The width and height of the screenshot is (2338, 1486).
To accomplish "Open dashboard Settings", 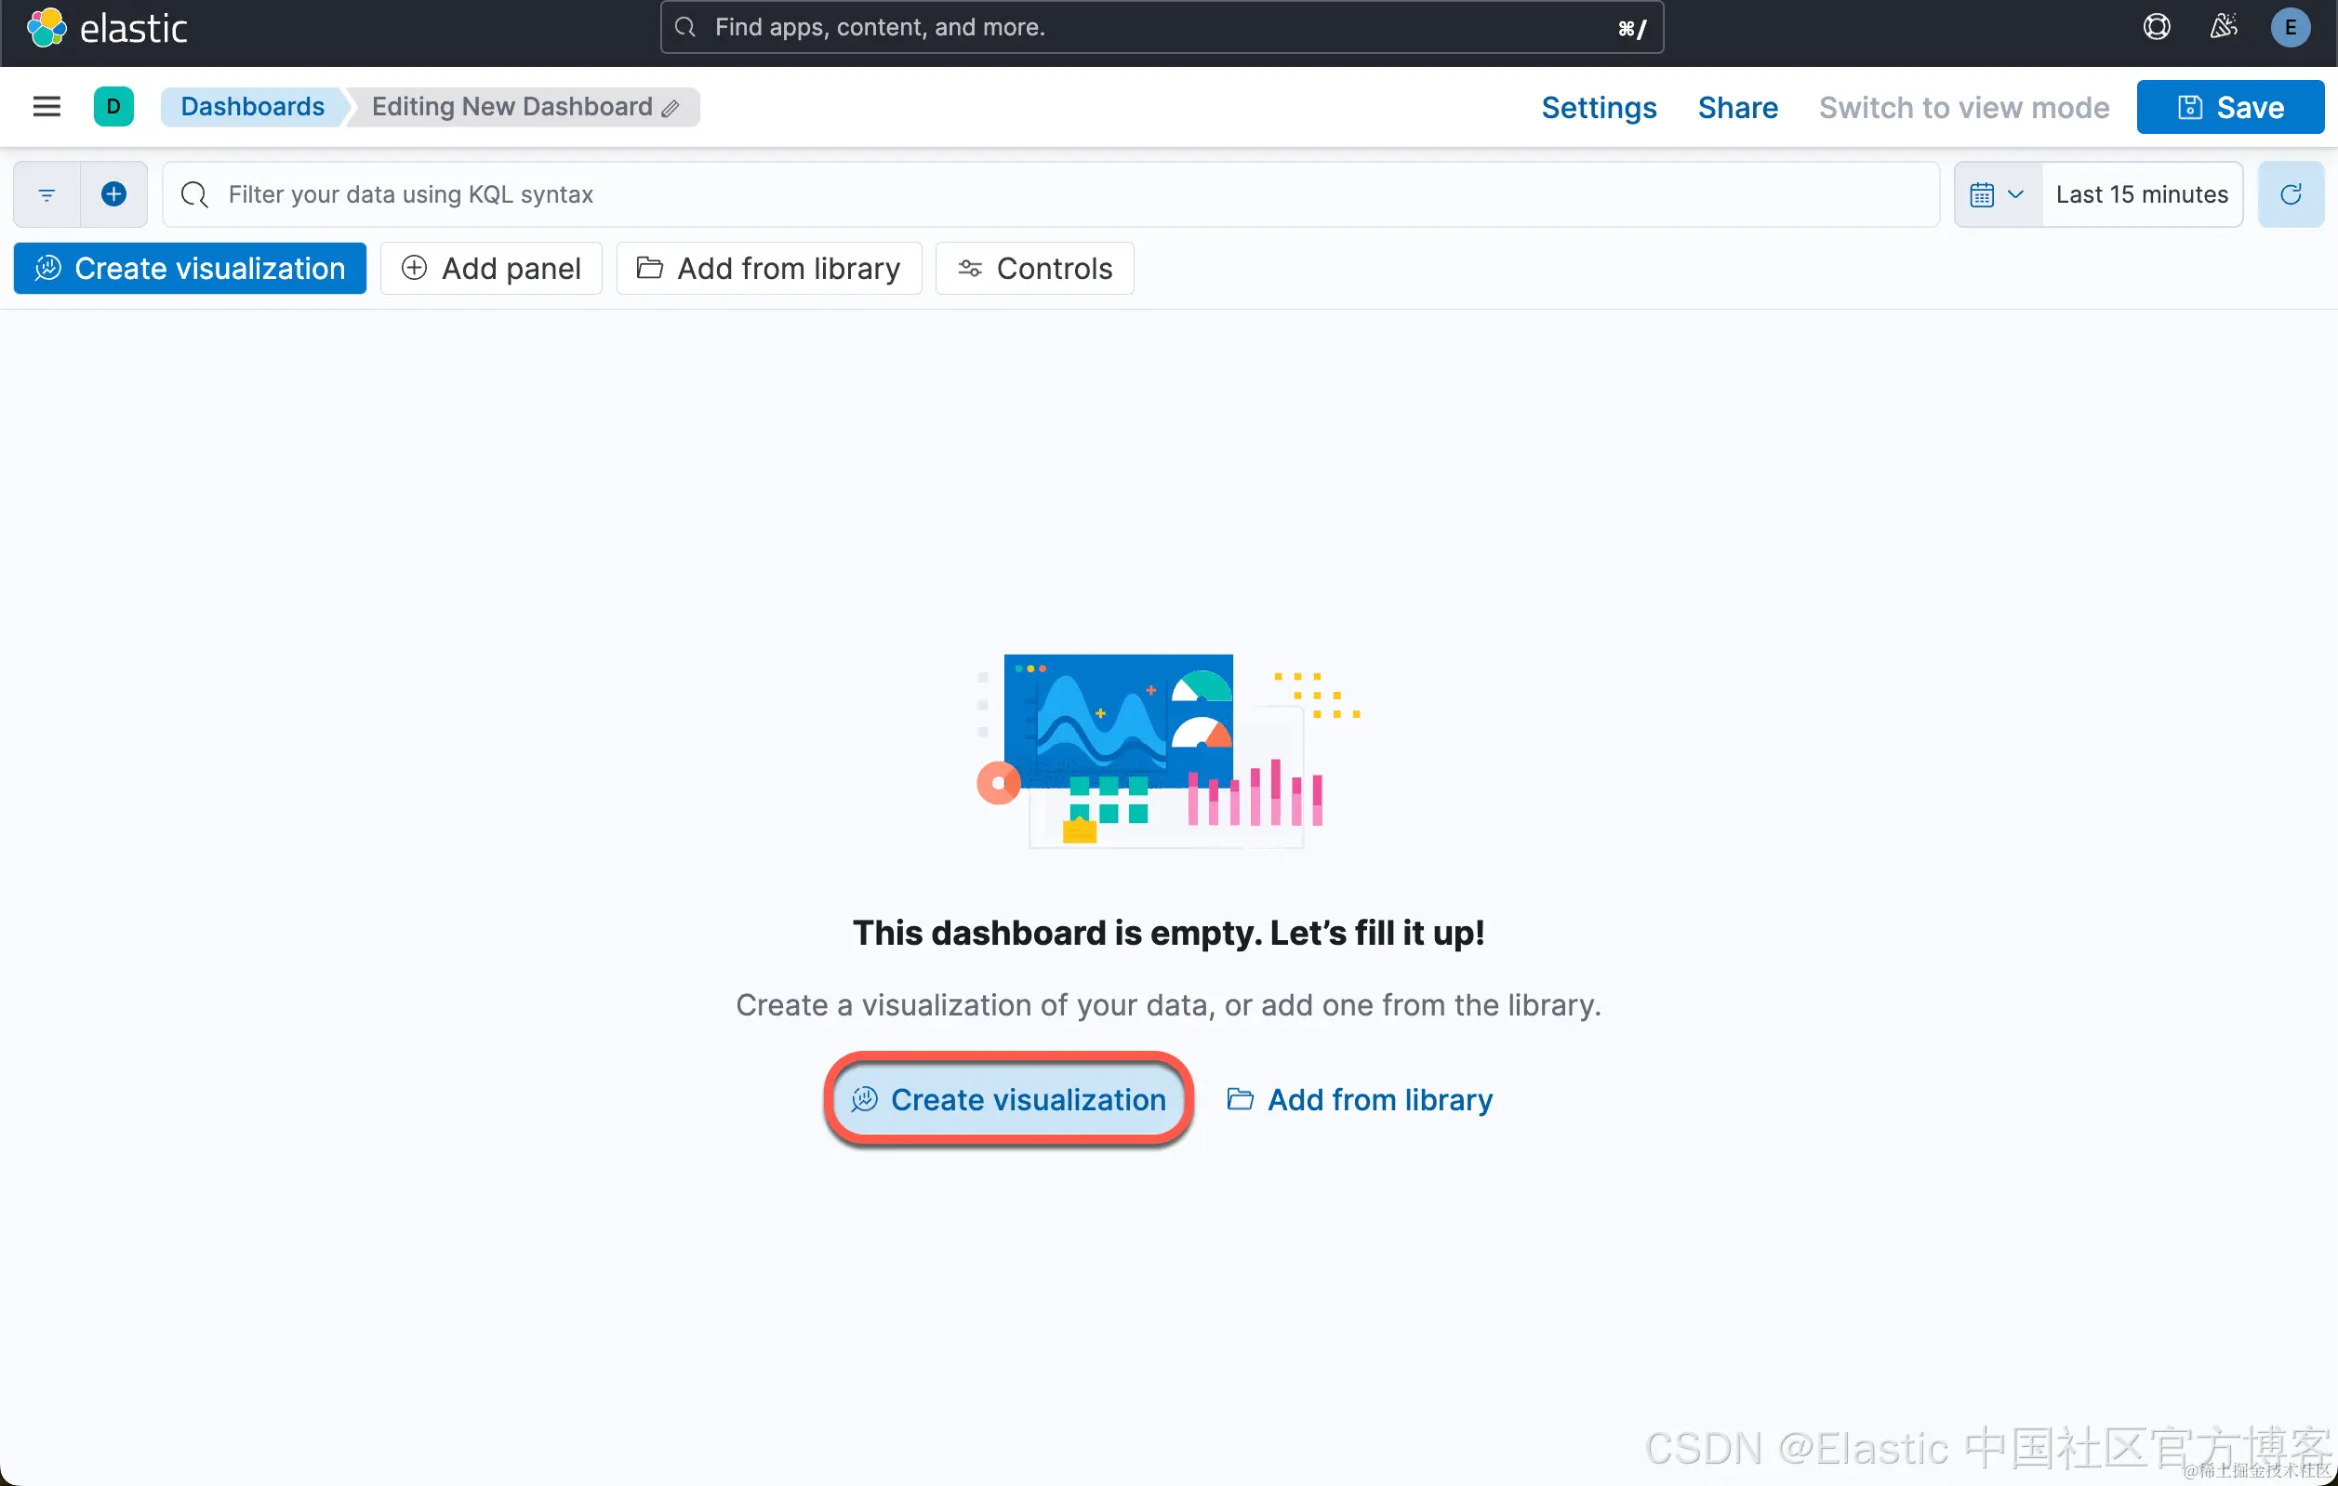I will pyautogui.click(x=1598, y=108).
